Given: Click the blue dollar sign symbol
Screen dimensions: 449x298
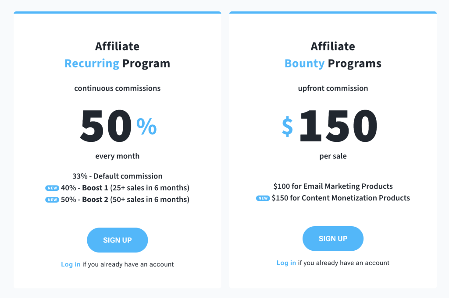Looking at the screenshot, I should point(287,126).
